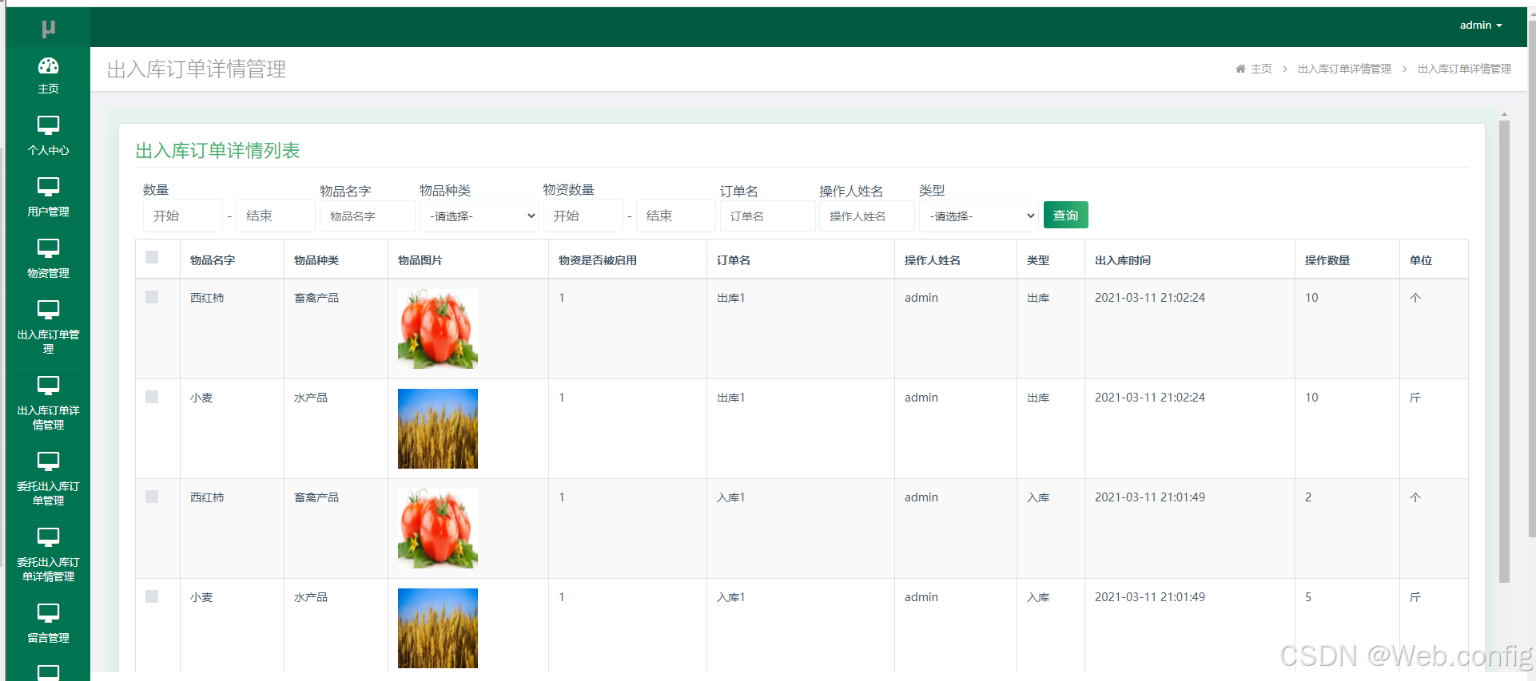The width and height of the screenshot is (1536, 681).
Task: Click the home icon in breadcrumb
Action: click(1240, 69)
